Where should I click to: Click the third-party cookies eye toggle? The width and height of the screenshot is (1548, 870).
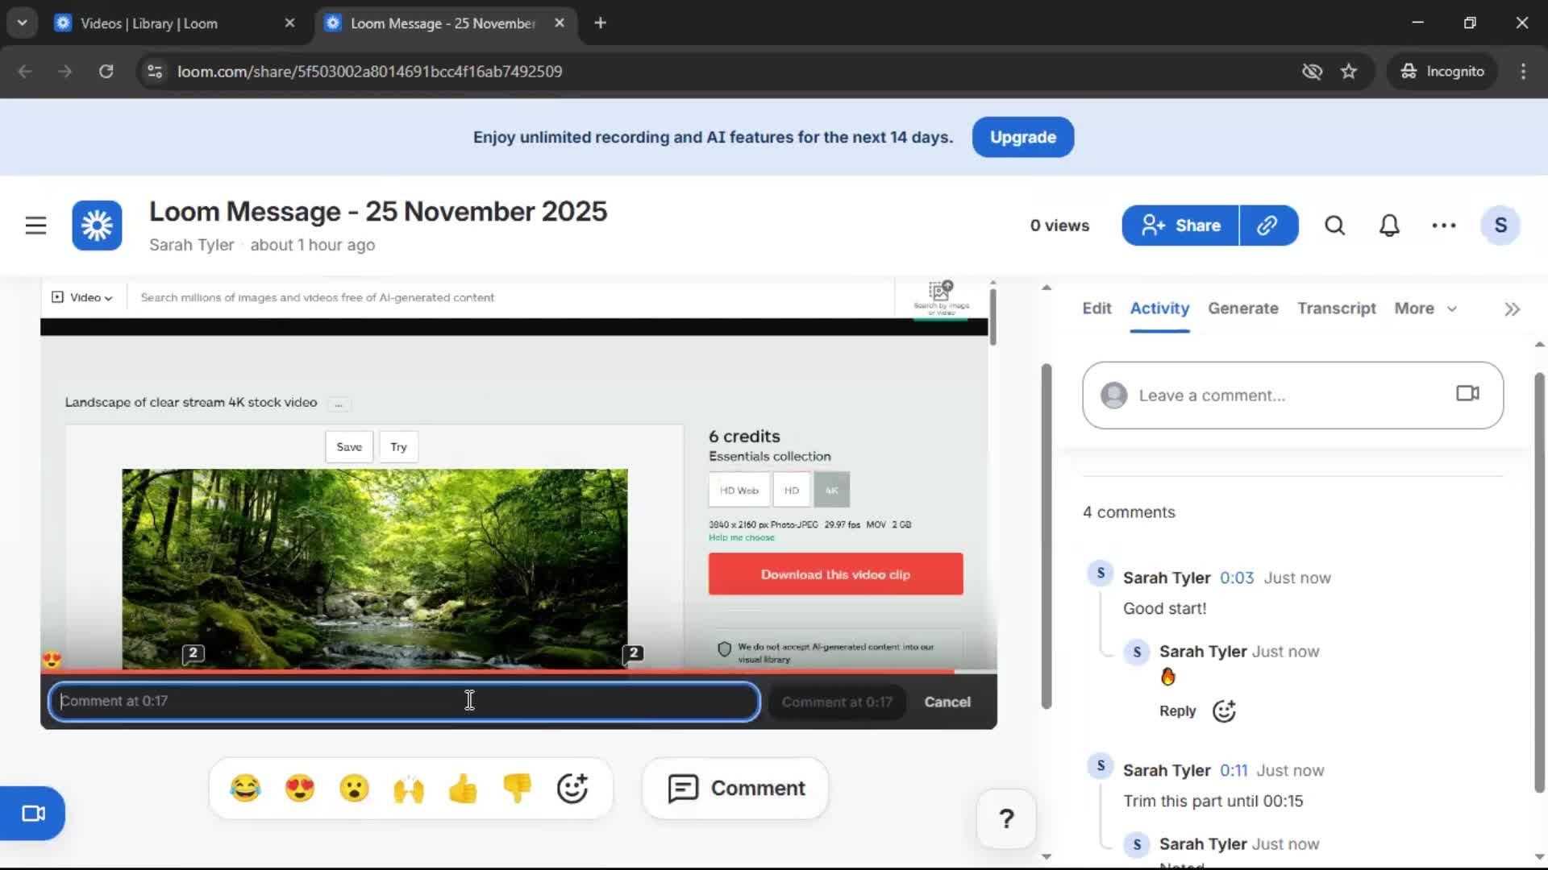[1313, 71]
